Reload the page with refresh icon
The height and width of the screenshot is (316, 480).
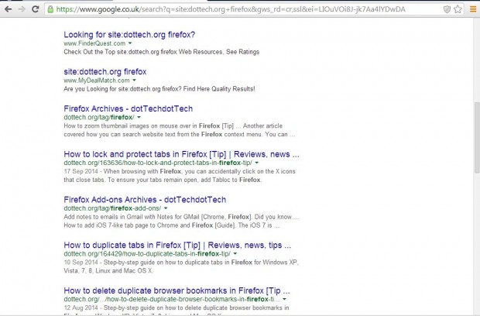[x=35, y=9]
